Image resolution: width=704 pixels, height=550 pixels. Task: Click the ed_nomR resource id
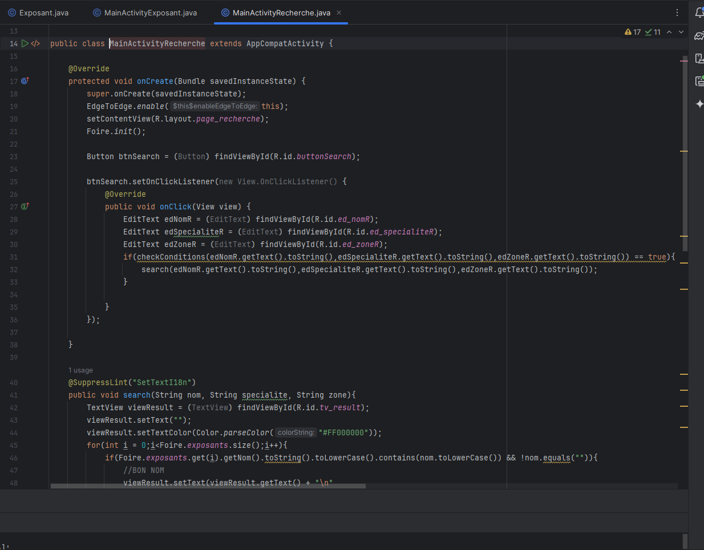[354, 219]
